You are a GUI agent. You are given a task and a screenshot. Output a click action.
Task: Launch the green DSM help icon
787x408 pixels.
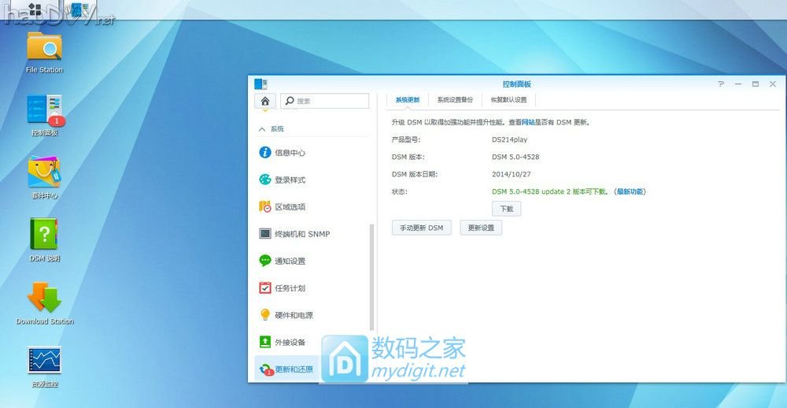44,236
